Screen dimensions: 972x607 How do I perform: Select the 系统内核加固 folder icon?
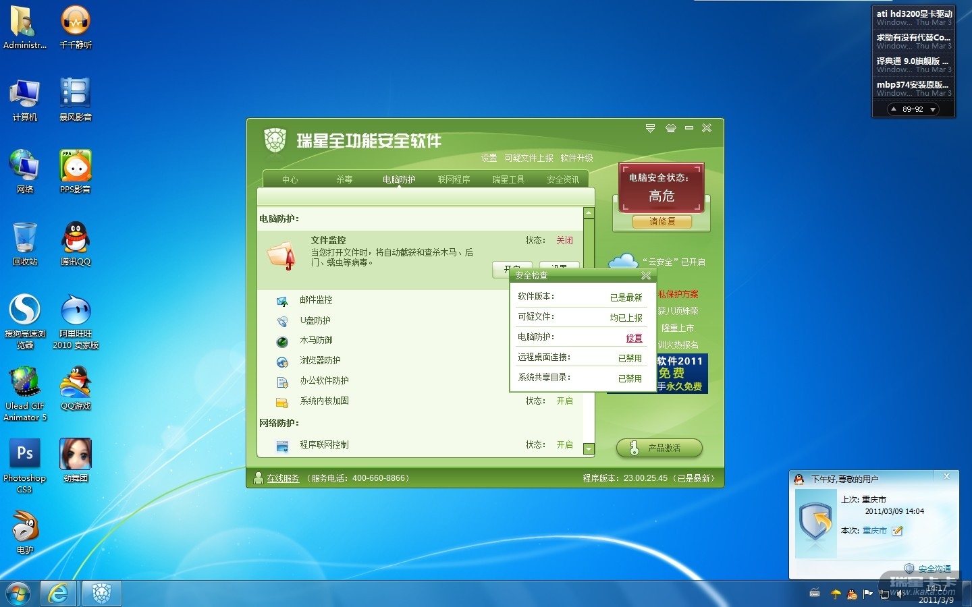[282, 402]
